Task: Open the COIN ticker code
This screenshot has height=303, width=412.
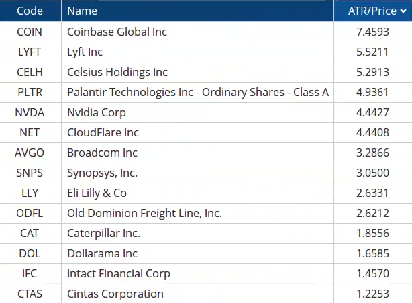Action: pyautogui.click(x=30, y=32)
